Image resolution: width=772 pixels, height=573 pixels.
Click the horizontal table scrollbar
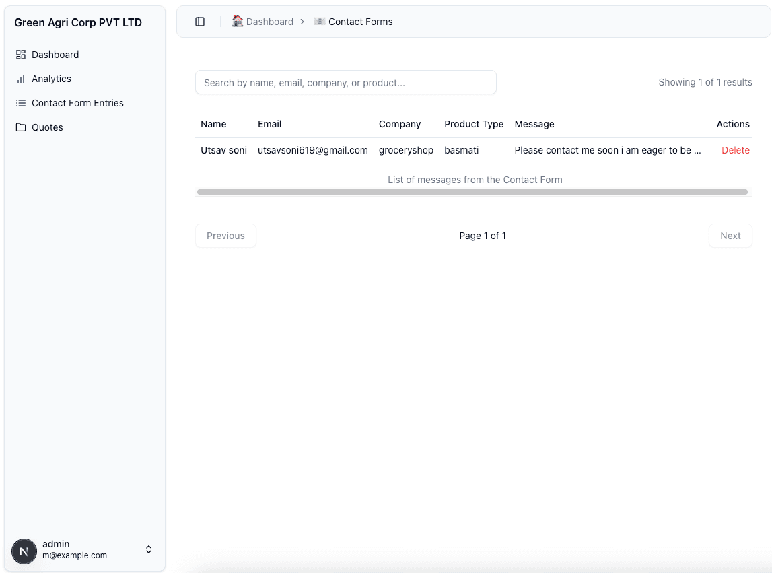point(471,191)
